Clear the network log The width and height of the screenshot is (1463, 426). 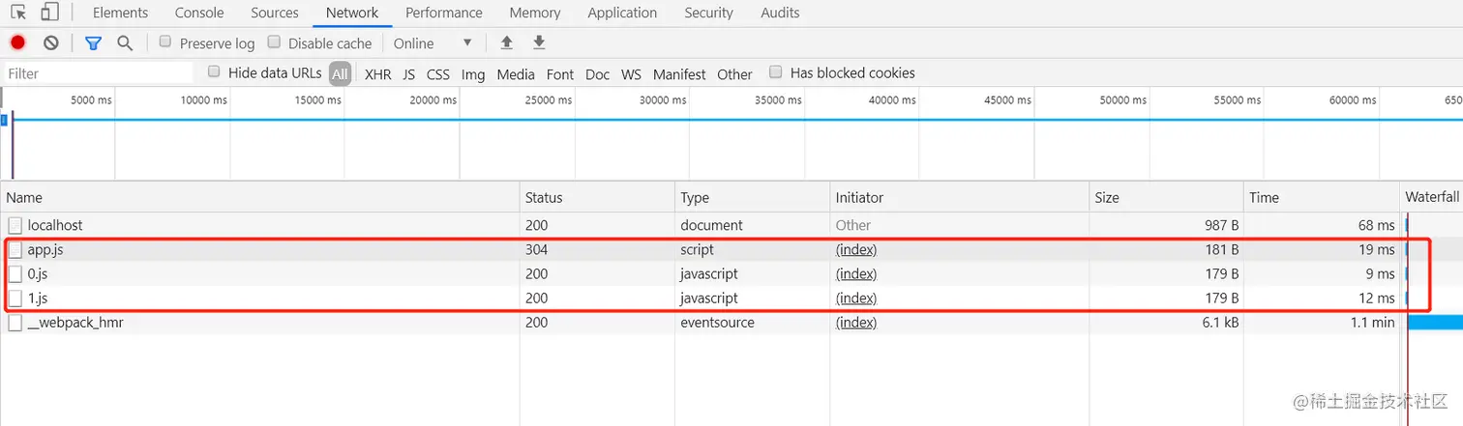[x=51, y=43]
